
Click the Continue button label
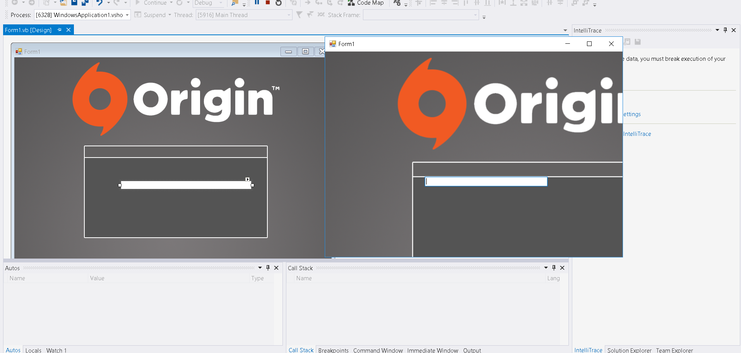pyautogui.click(x=155, y=3)
